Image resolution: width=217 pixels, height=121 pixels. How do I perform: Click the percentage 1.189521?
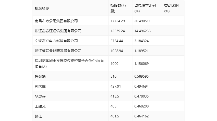(142, 51)
